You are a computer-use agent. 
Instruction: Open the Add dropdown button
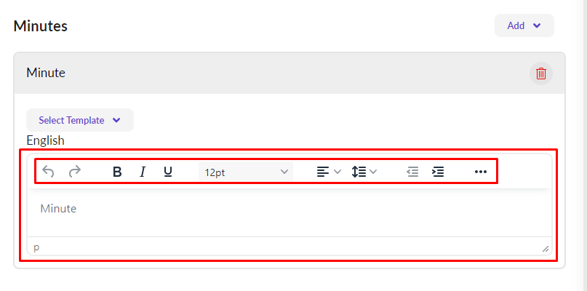tap(524, 25)
